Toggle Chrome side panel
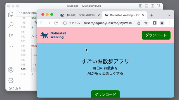 [155, 23]
